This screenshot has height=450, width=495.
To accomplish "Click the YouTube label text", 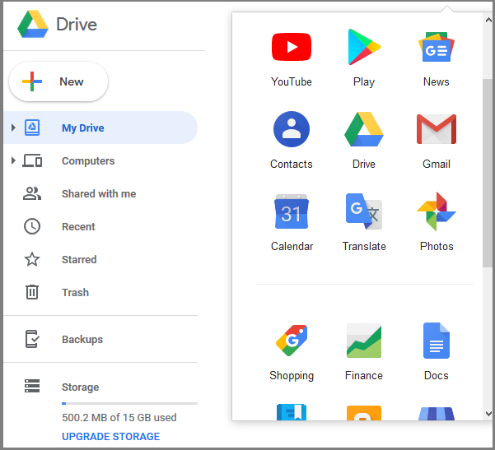I will (x=292, y=81).
